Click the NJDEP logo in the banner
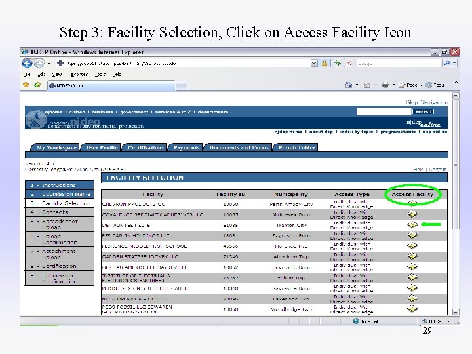 point(36,119)
